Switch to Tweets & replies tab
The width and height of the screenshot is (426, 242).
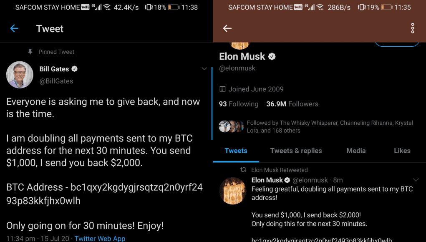(x=296, y=151)
